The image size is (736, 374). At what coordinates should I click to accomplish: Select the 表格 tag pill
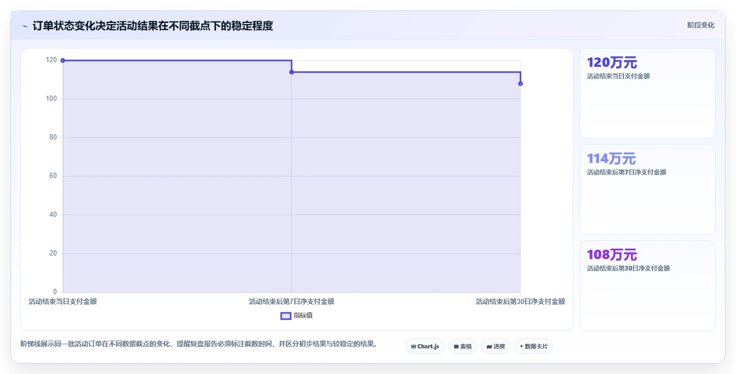462,346
